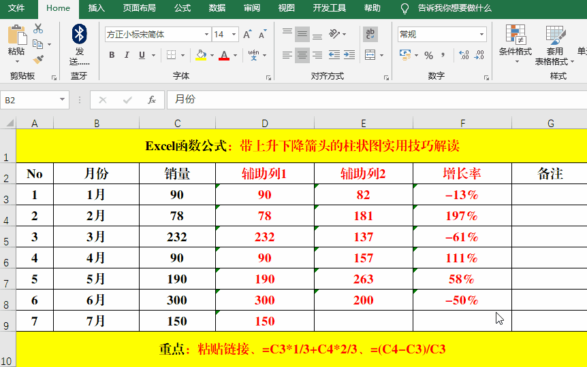Screen dimensions: 587x367
Task: Select the 增长率 header cell
Action: (462, 173)
